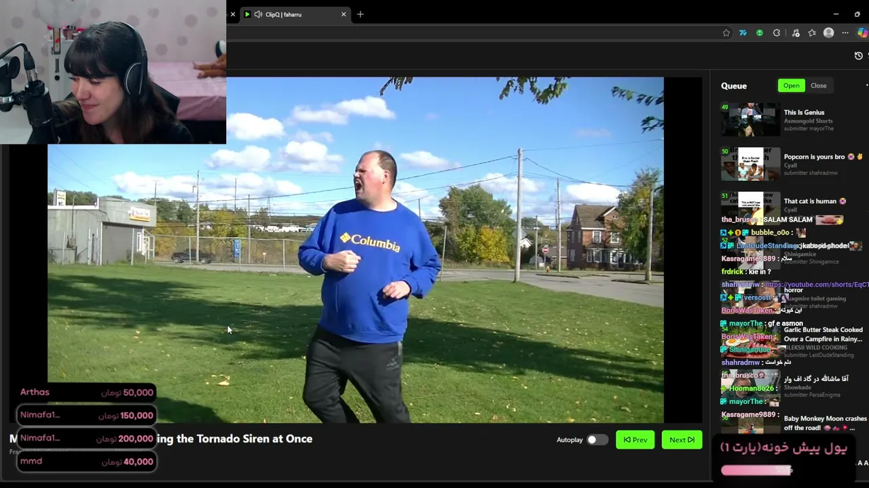869x488 pixels.
Task: Switch to the ClipQ | faharru tab
Action: click(295, 14)
